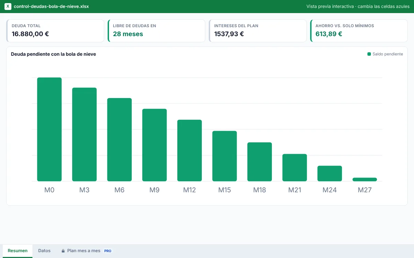Select the M12 chart bar
The height and width of the screenshot is (258, 414).
pos(189,150)
